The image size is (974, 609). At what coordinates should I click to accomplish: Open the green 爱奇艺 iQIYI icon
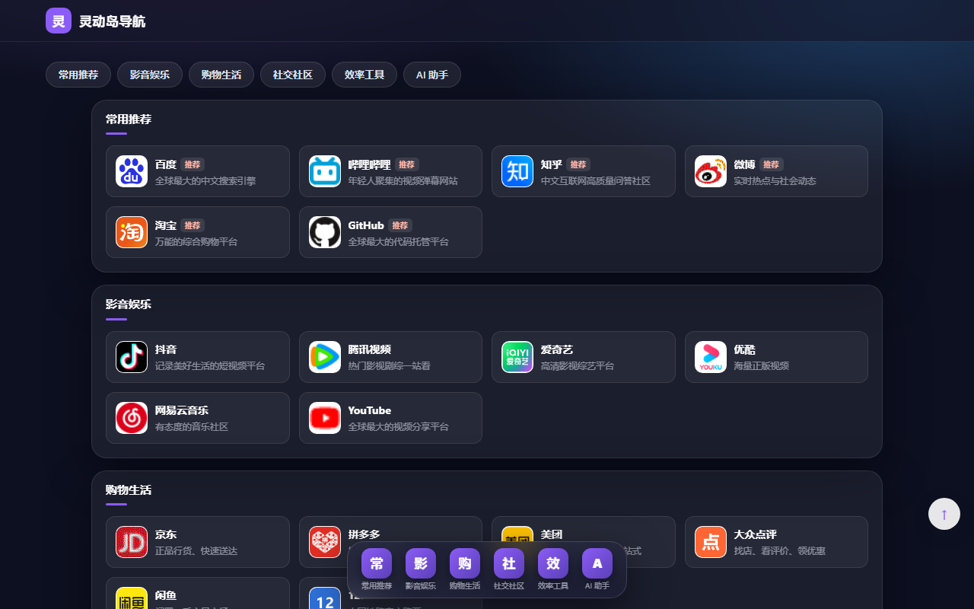tap(517, 357)
